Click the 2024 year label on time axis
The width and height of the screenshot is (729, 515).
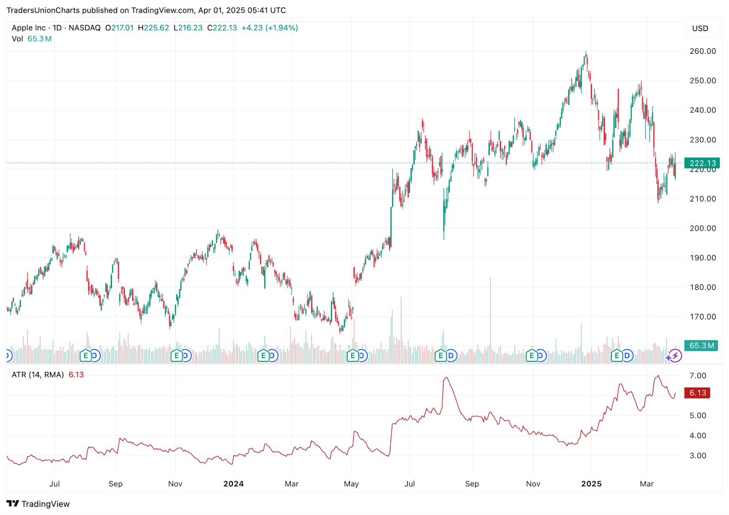coord(233,484)
